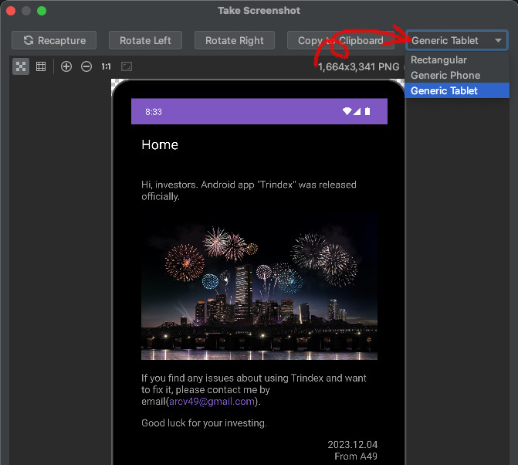The height and width of the screenshot is (465, 518).
Task: Toggle the grid display icon
Action: [x=41, y=66]
